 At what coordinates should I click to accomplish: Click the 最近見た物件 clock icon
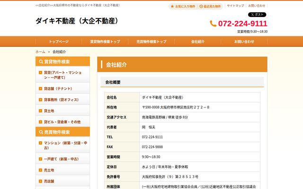coord(201,6)
